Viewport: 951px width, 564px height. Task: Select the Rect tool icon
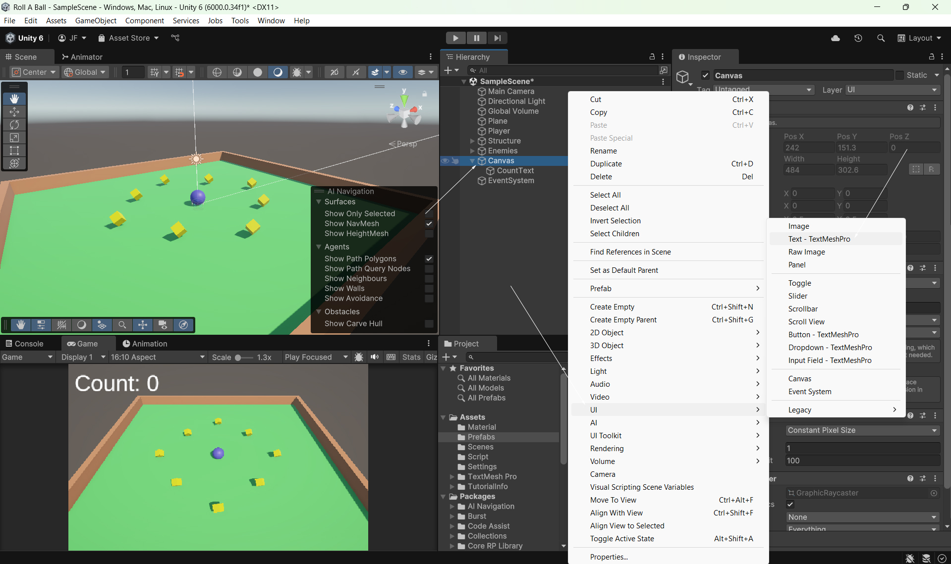coord(14,151)
